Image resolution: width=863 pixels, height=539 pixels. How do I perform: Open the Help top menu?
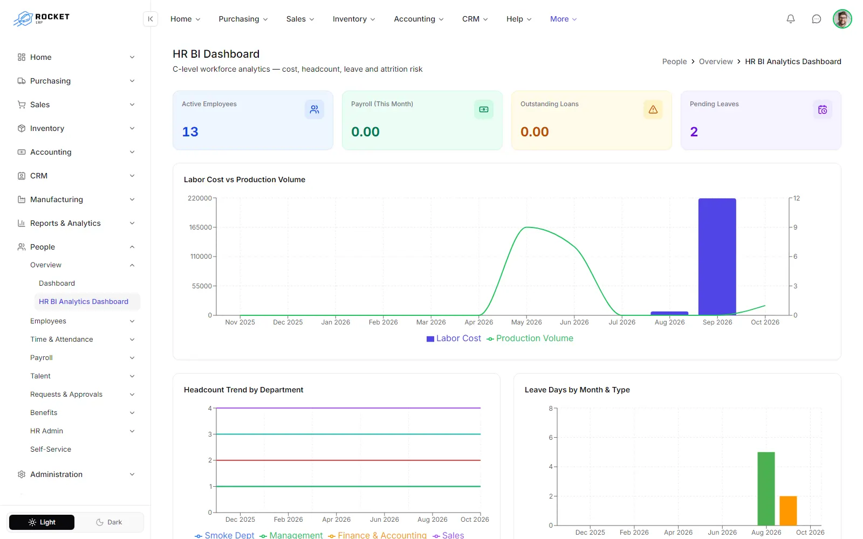coord(519,19)
